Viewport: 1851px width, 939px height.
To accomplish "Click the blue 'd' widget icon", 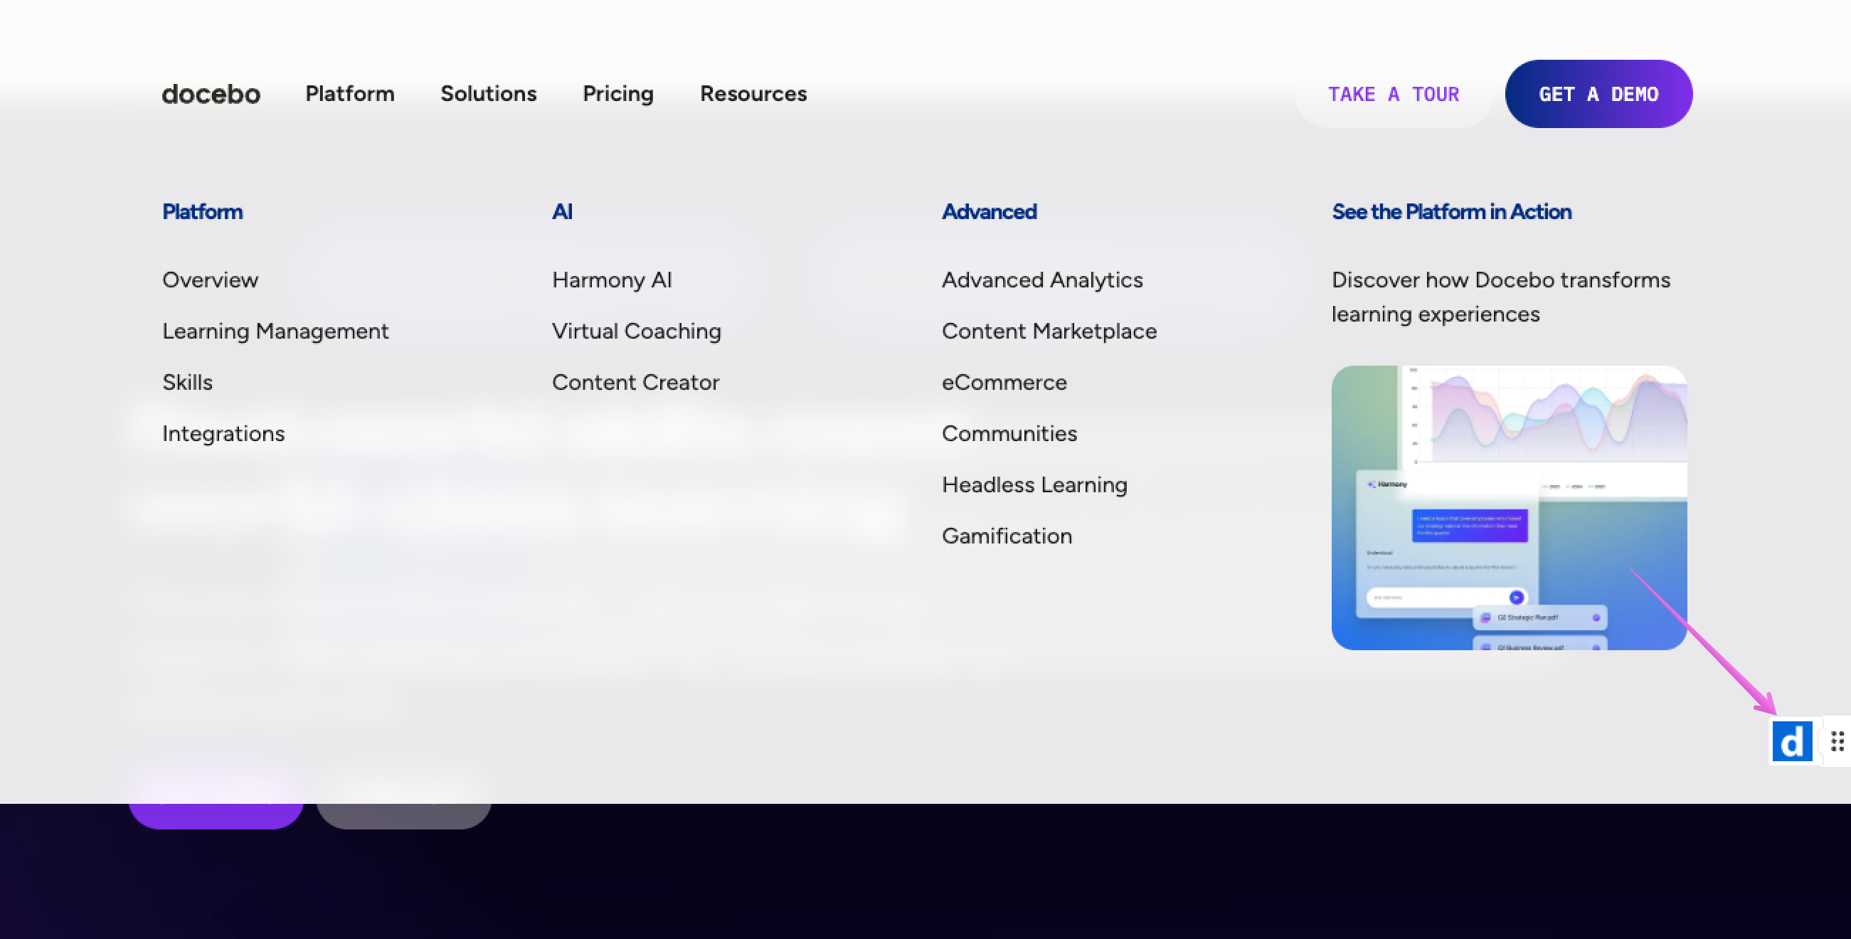I will tap(1791, 741).
